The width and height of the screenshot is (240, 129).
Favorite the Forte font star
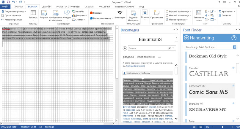point(233,121)
